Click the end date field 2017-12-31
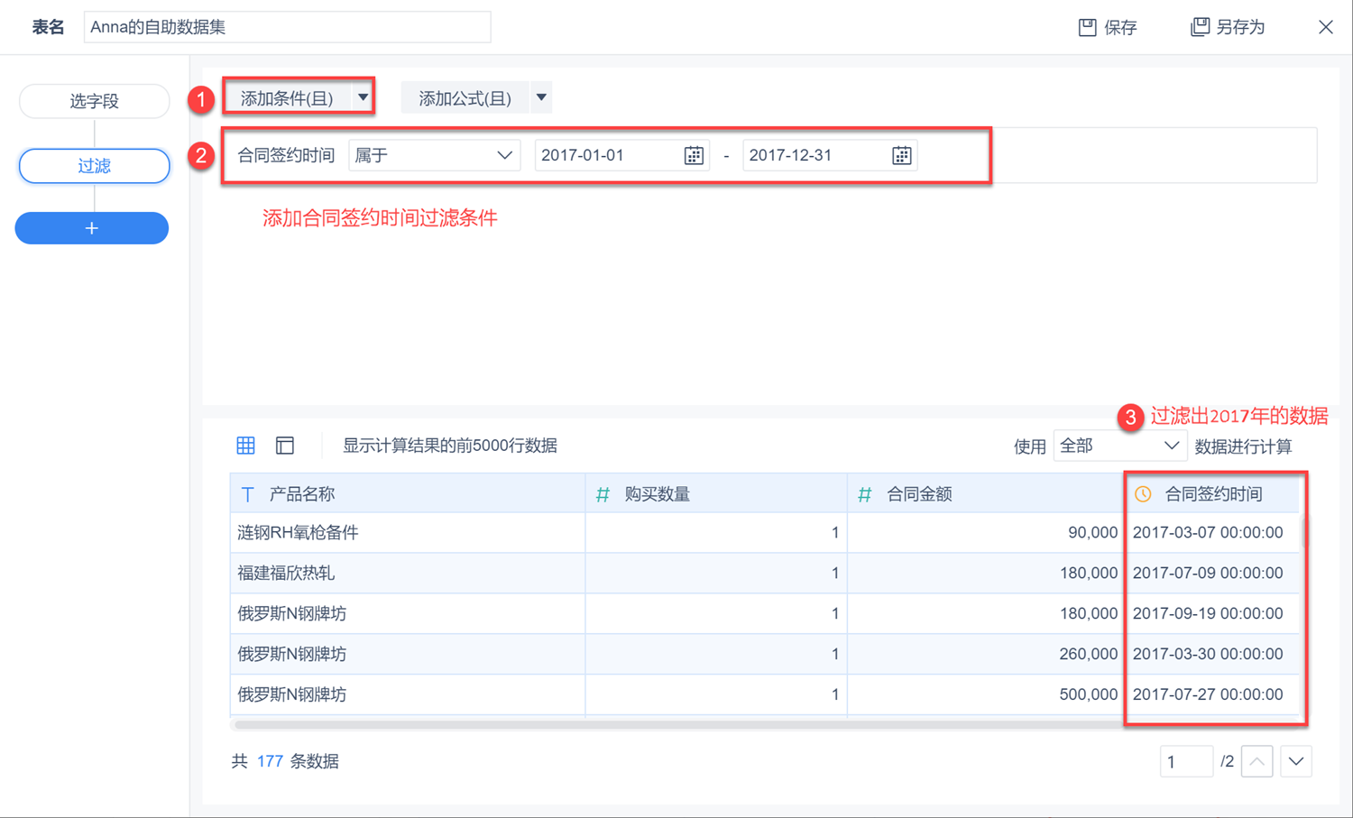 [830, 155]
